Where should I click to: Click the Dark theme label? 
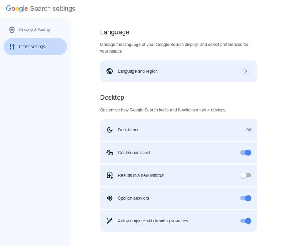tap(129, 130)
